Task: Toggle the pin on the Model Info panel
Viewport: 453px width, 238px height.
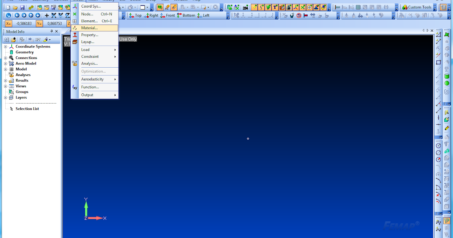Action: click(52, 31)
